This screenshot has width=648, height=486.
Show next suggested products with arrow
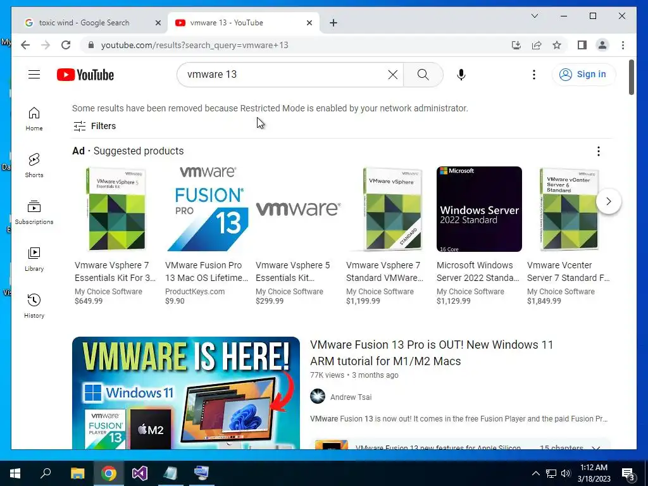pos(608,201)
